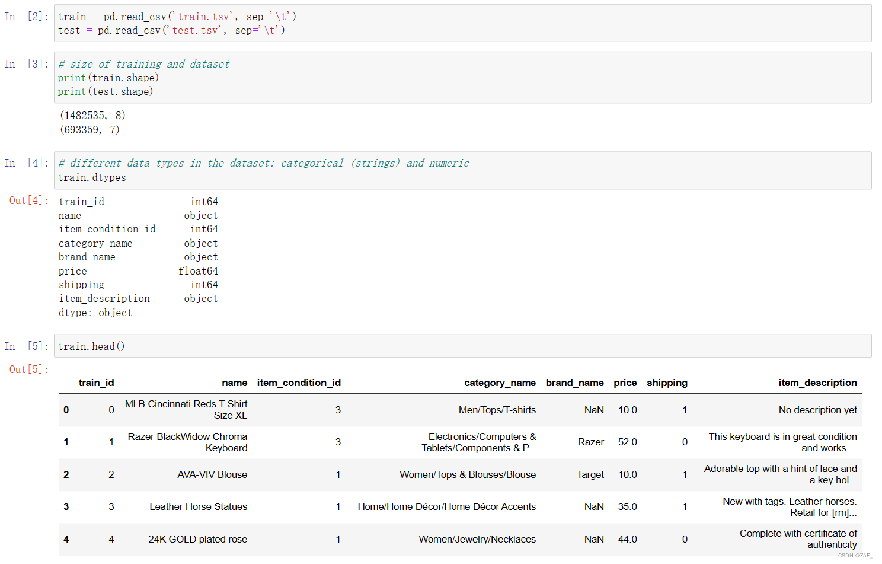Click the 'AVA-VIV Blouse' name cell

tap(212, 474)
